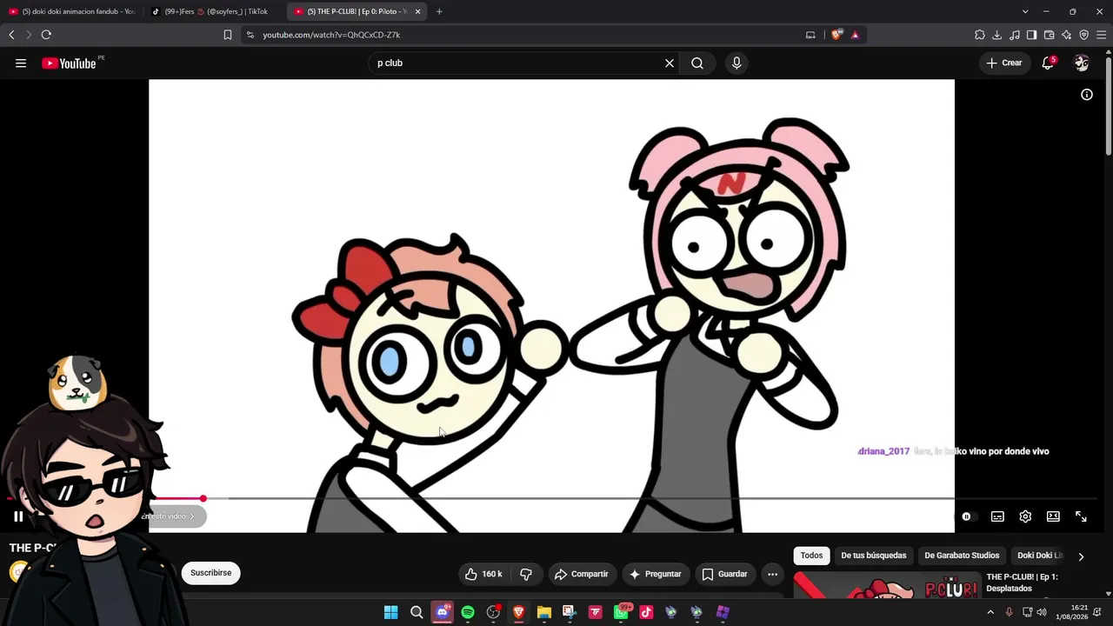Seek using the video progress bar
The height and width of the screenshot is (626, 1113).
[x=551, y=498]
